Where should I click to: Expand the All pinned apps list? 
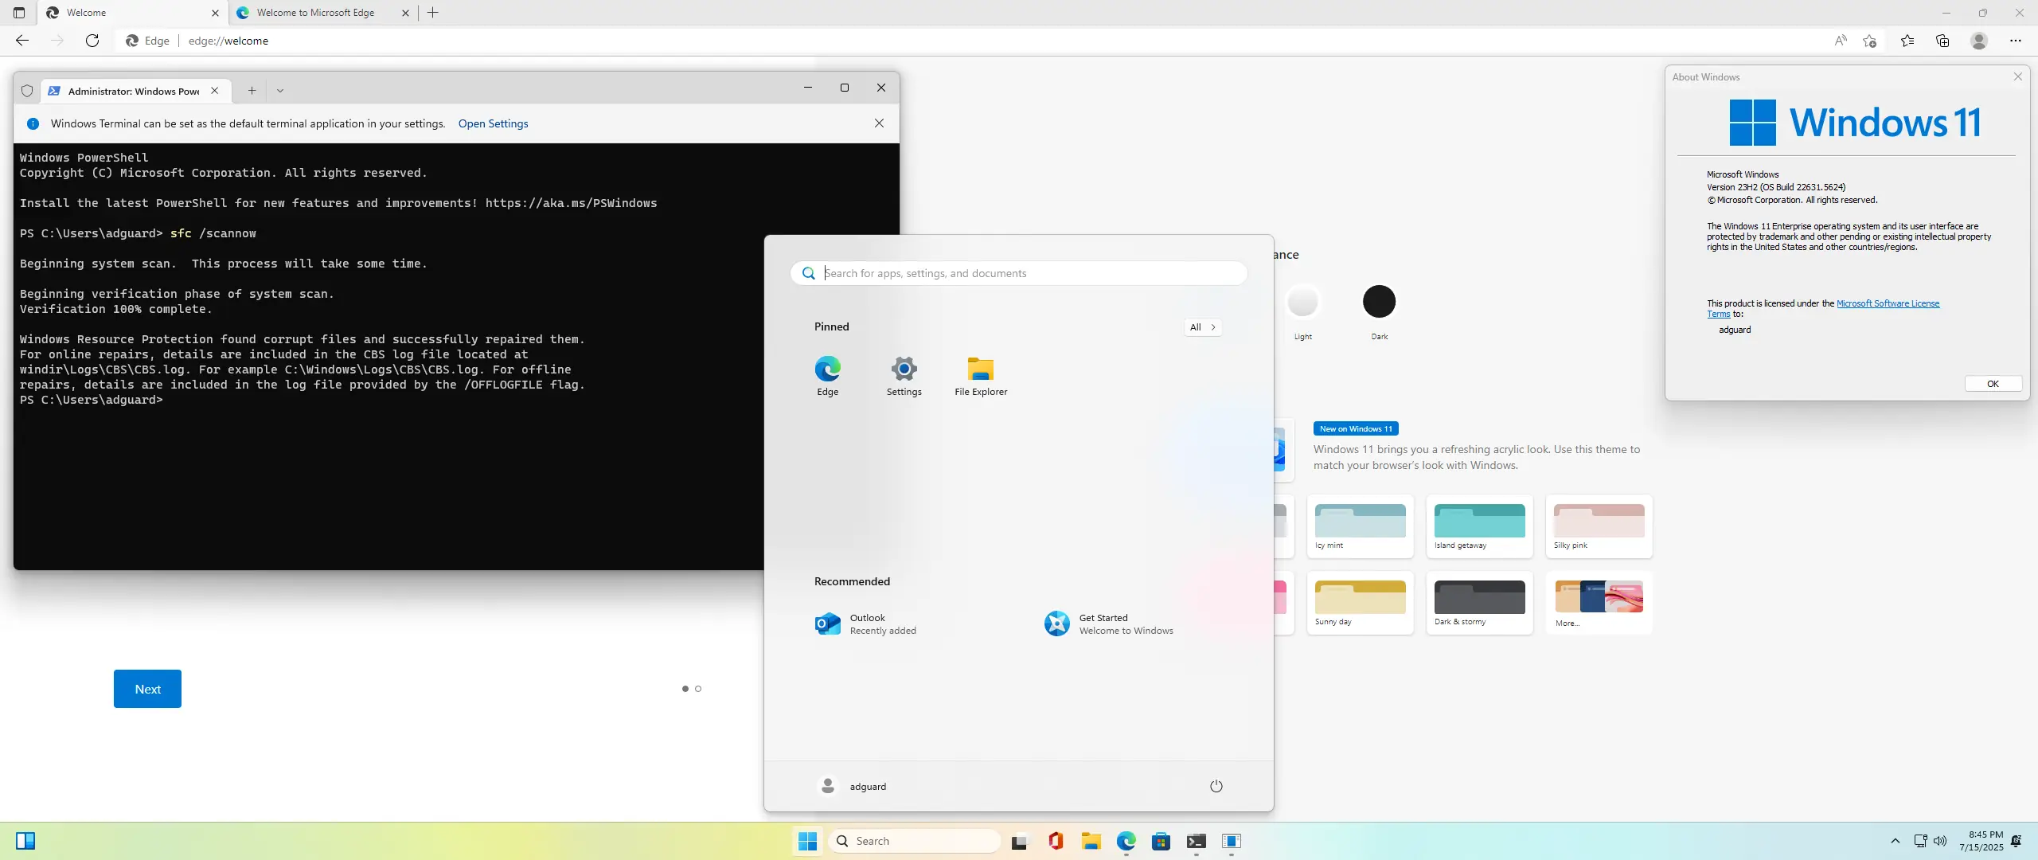click(1202, 327)
